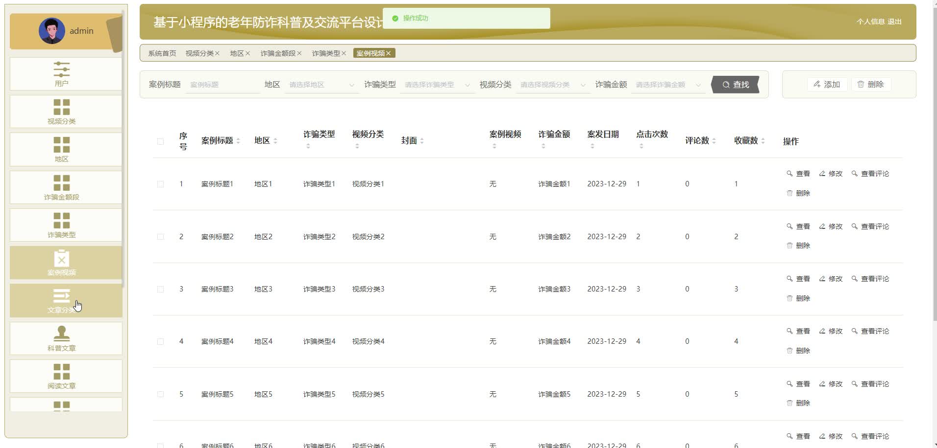This screenshot has height=448, width=937.
Task: Click the 查找 search button
Action: pyautogui.click(x=736, y=85)
